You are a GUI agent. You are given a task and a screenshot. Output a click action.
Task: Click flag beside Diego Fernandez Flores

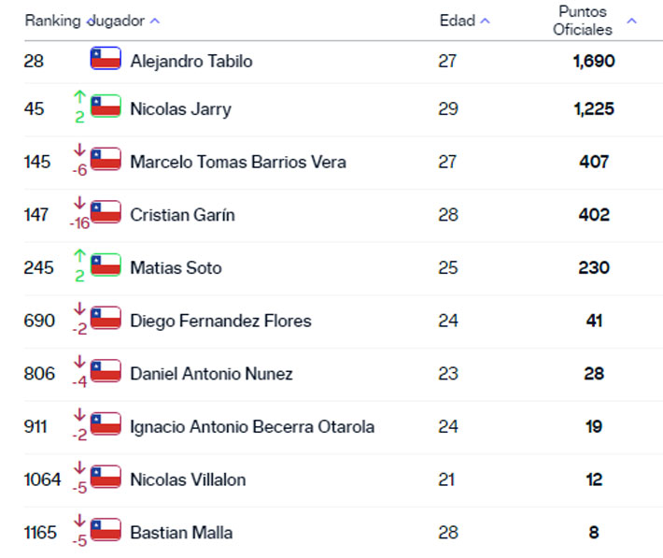point(106,318)
